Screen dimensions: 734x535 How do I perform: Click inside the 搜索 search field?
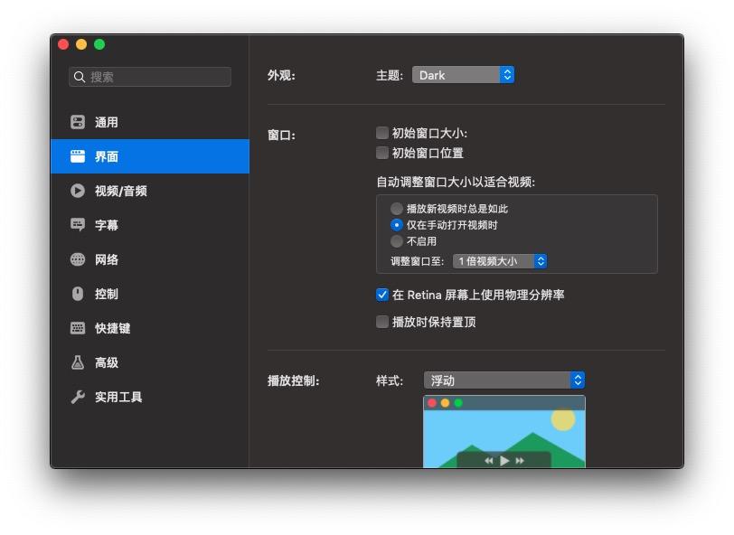click(149, 77)
